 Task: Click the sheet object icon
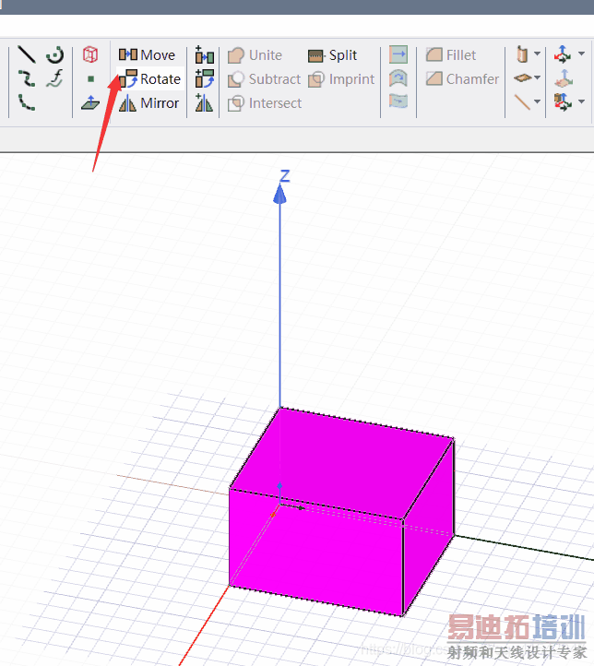(x=522, y=77)
